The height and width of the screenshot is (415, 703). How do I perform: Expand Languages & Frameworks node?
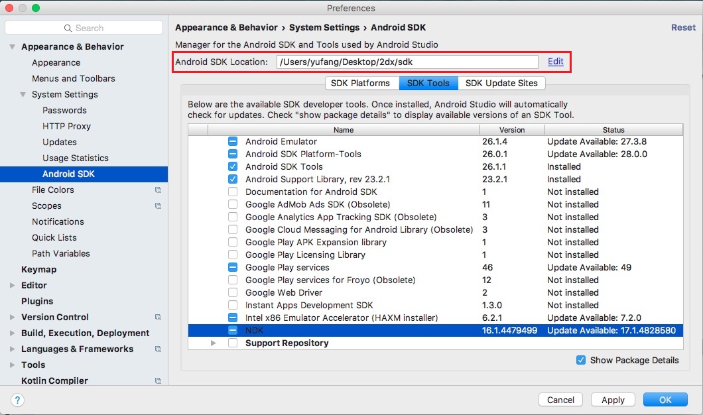click(x=12, y=349)
